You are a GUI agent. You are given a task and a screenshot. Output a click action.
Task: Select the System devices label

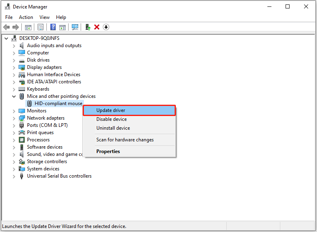(43, 169)
